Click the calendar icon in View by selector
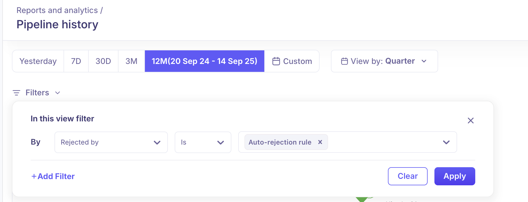The width and height of the screenshot is (528, 202). (x=345, y=61)
